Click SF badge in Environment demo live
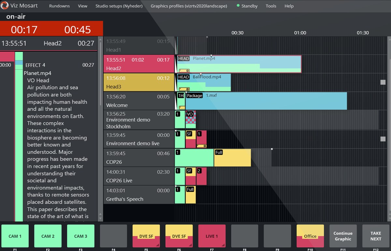The height and width of the screenshot is (251, 391). click(x=189, y=134)
